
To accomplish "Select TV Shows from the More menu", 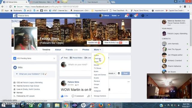I will [x=97, y=68].
